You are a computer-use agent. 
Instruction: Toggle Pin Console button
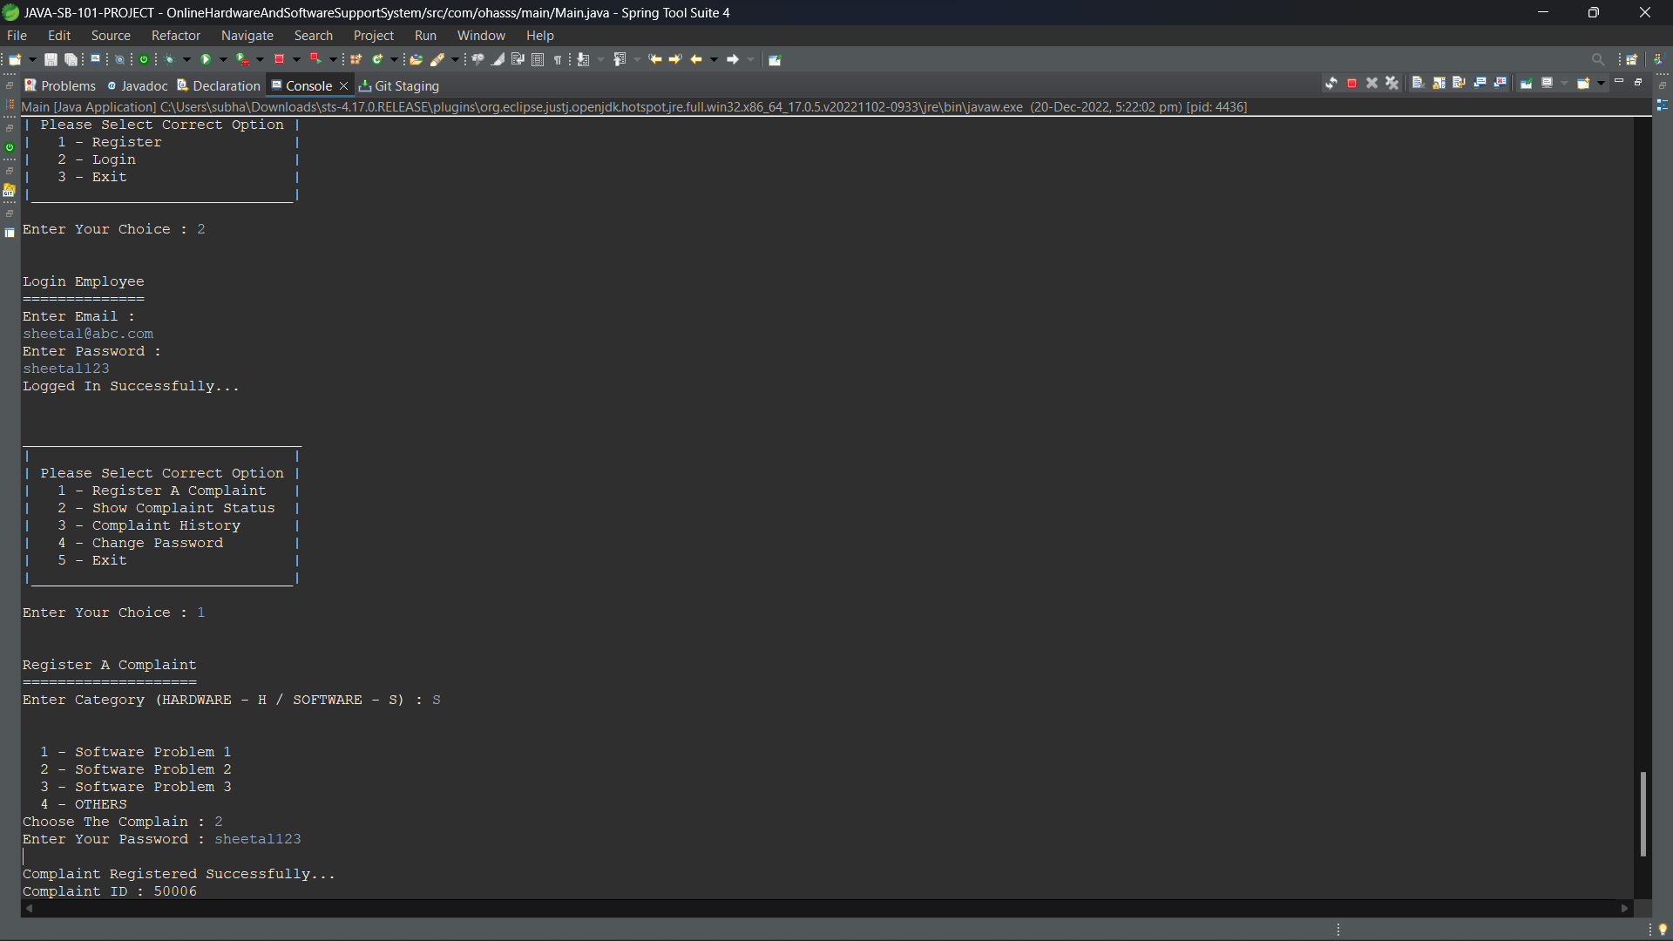1526,83
